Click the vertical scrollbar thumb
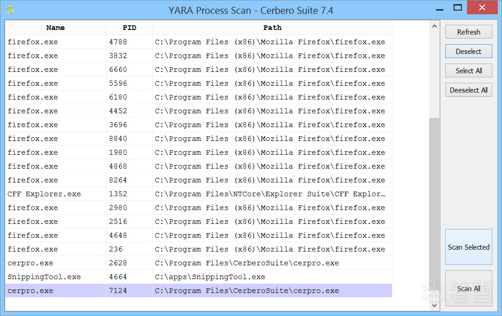502x316 pixels. click(x=434, y=207)
